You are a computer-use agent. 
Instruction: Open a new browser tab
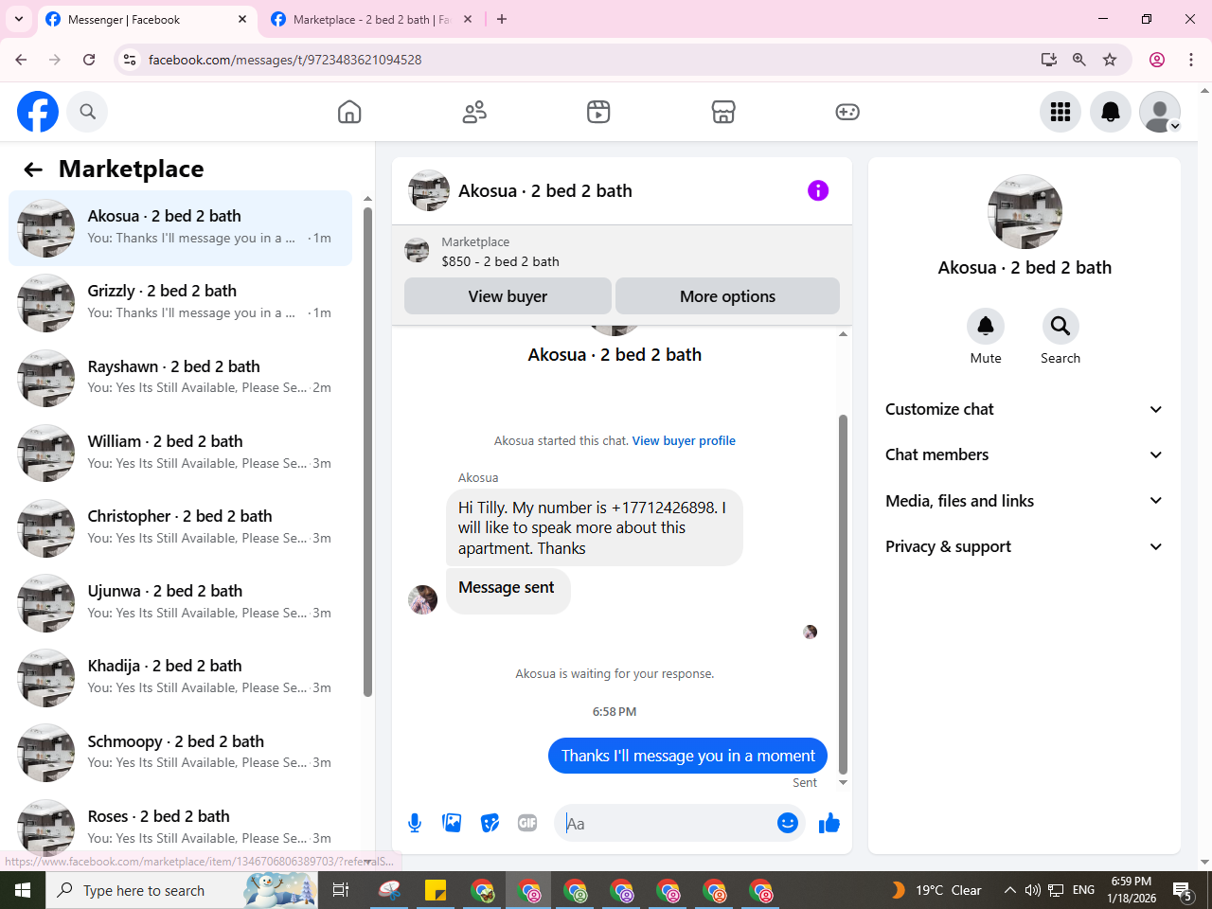coord(502,19)
